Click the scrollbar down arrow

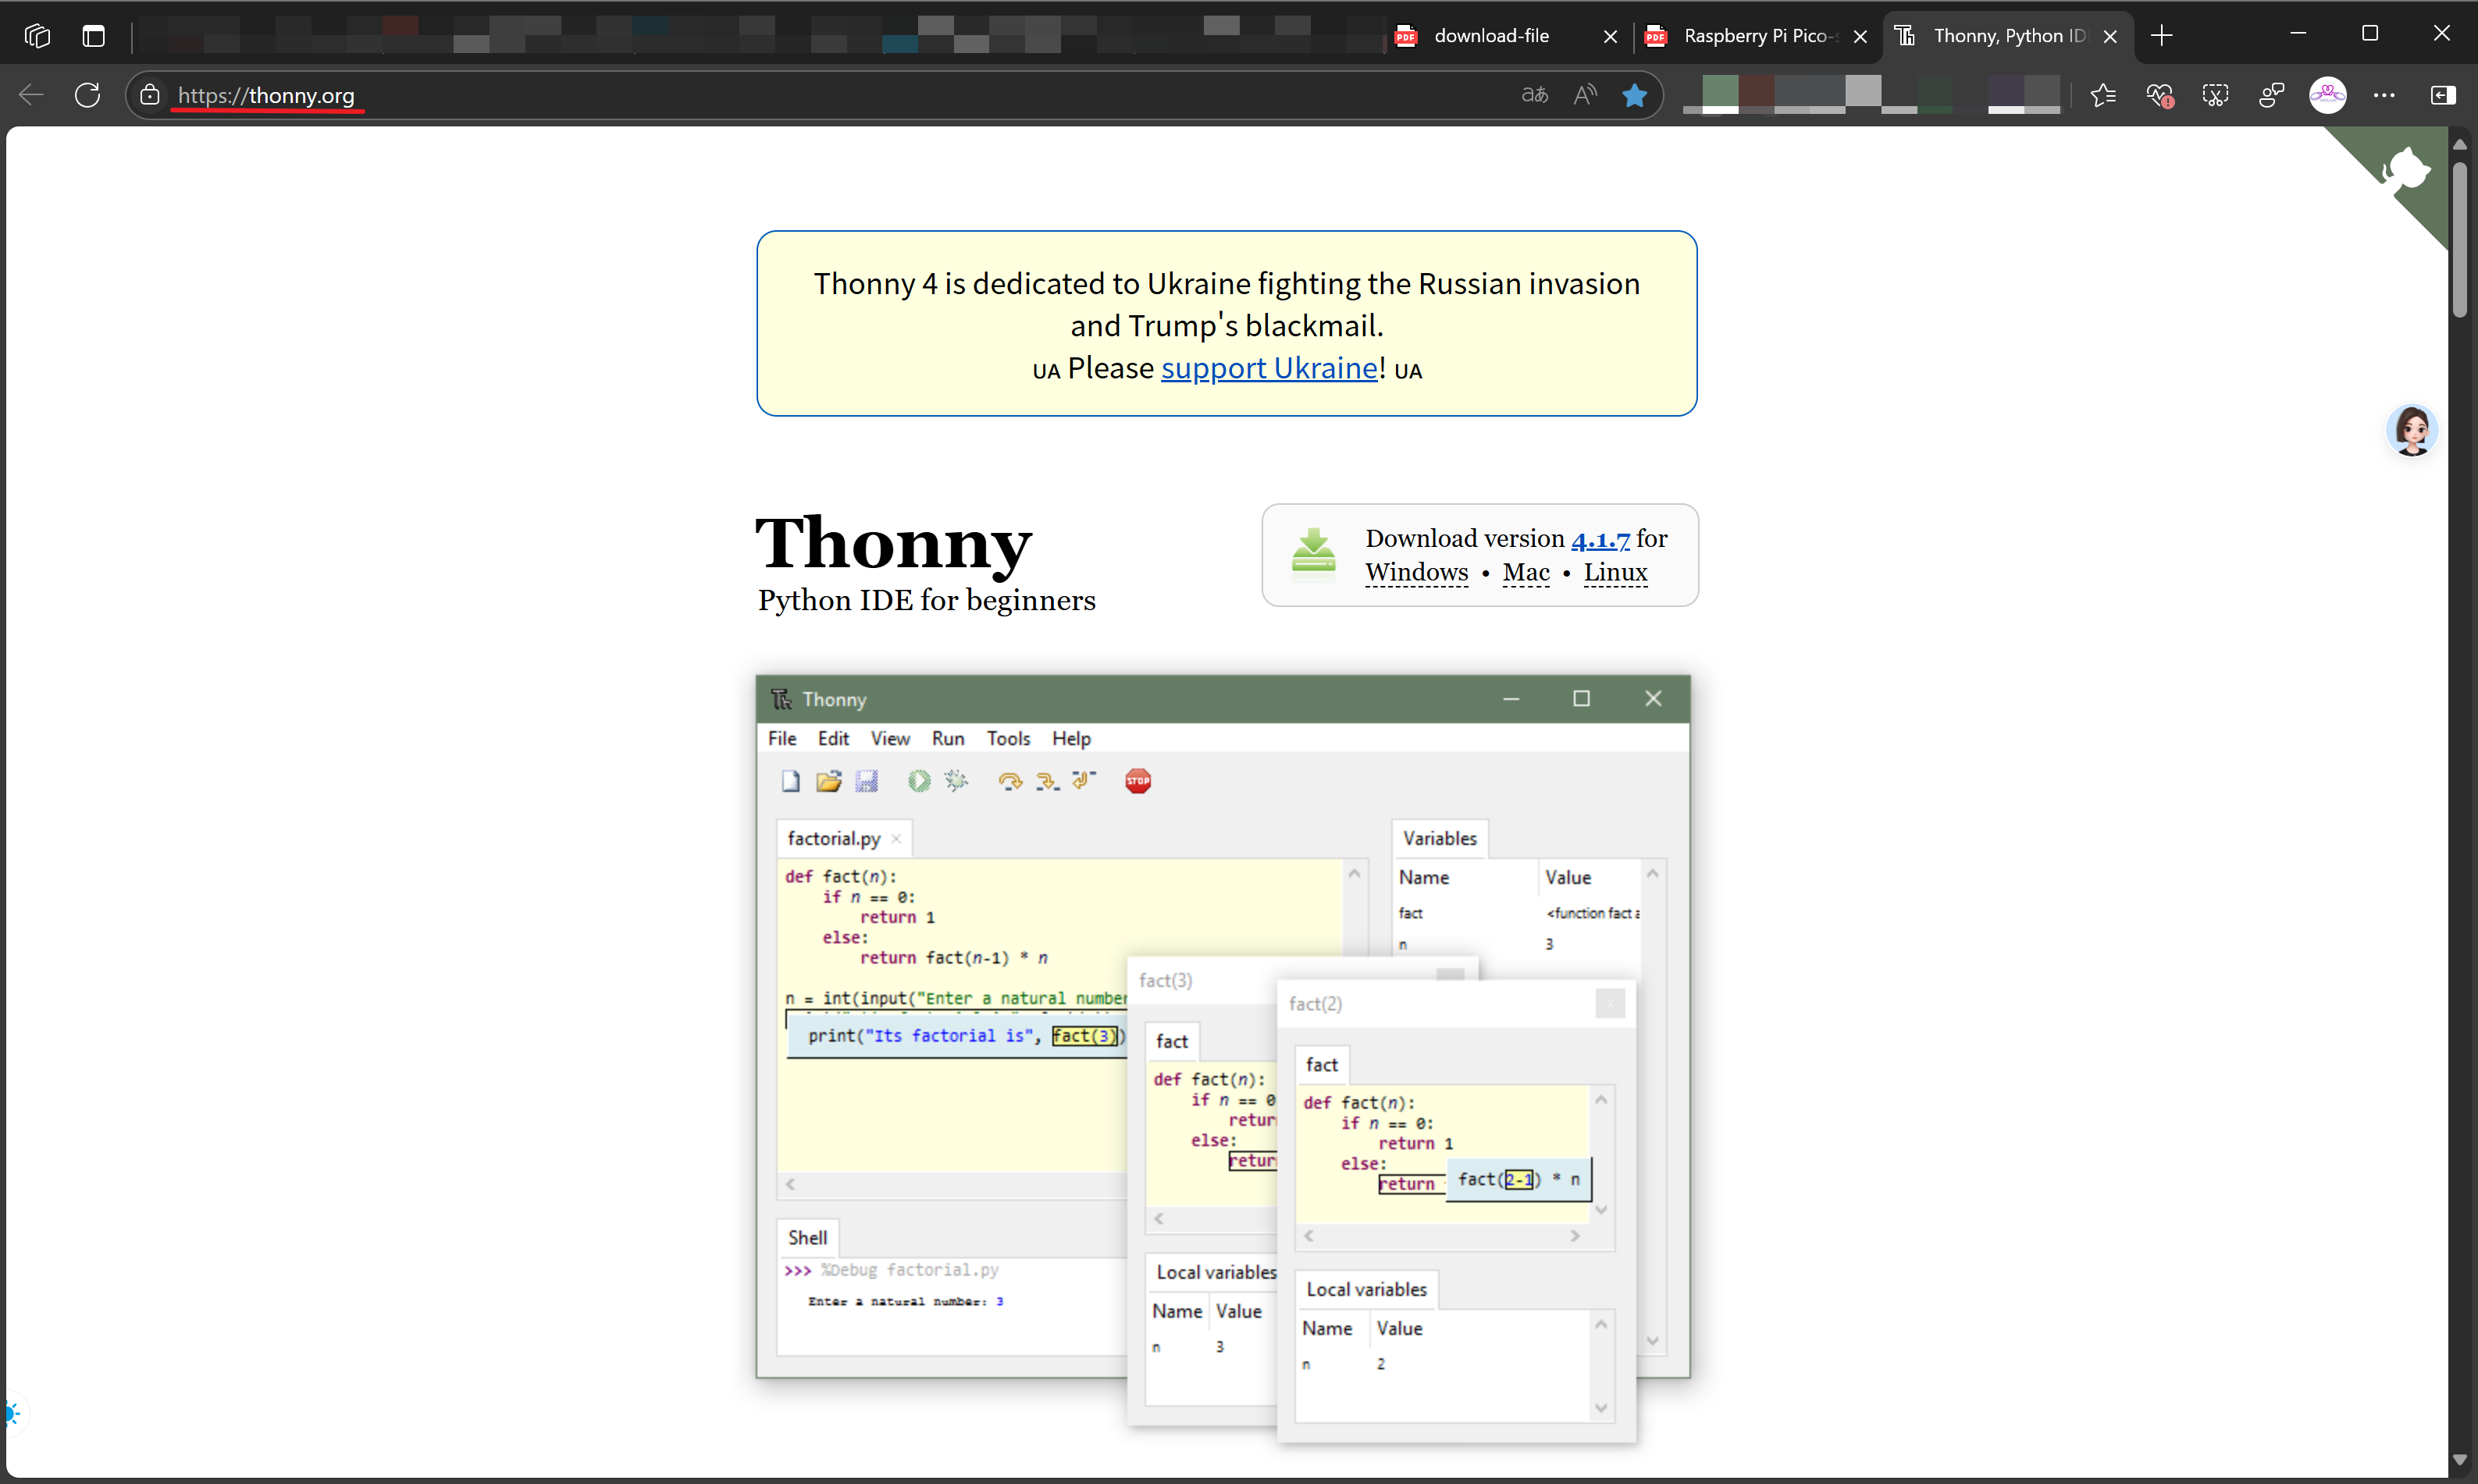coord(2460,1460)
